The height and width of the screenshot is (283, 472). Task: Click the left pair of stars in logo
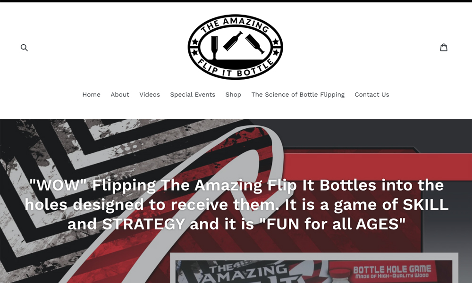(195, 47)
